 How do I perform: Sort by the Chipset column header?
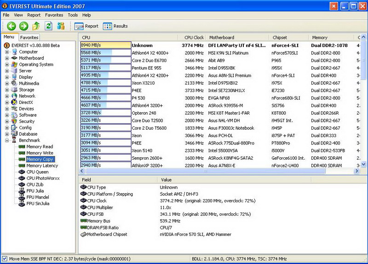(x=289, y=38)
